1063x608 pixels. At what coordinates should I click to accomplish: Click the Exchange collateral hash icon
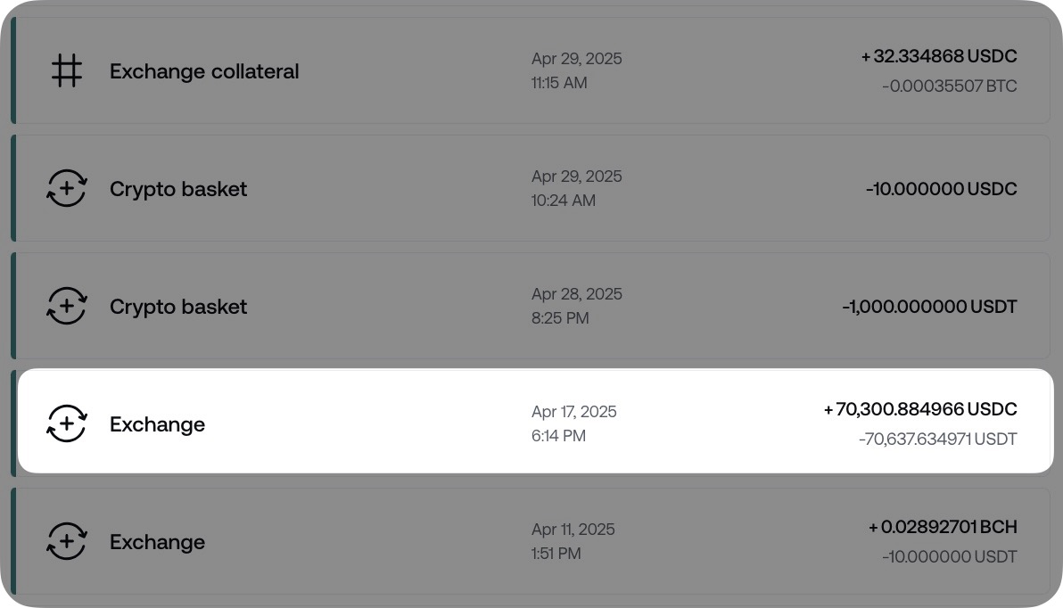66,71
